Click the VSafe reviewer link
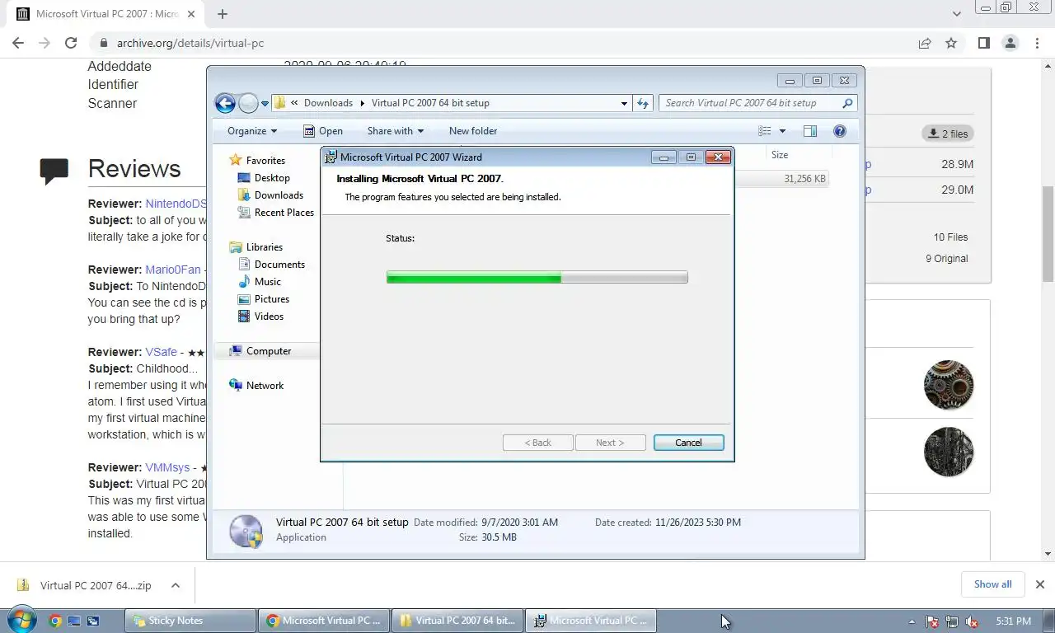The image size is (1055, 633). (162, 352)
